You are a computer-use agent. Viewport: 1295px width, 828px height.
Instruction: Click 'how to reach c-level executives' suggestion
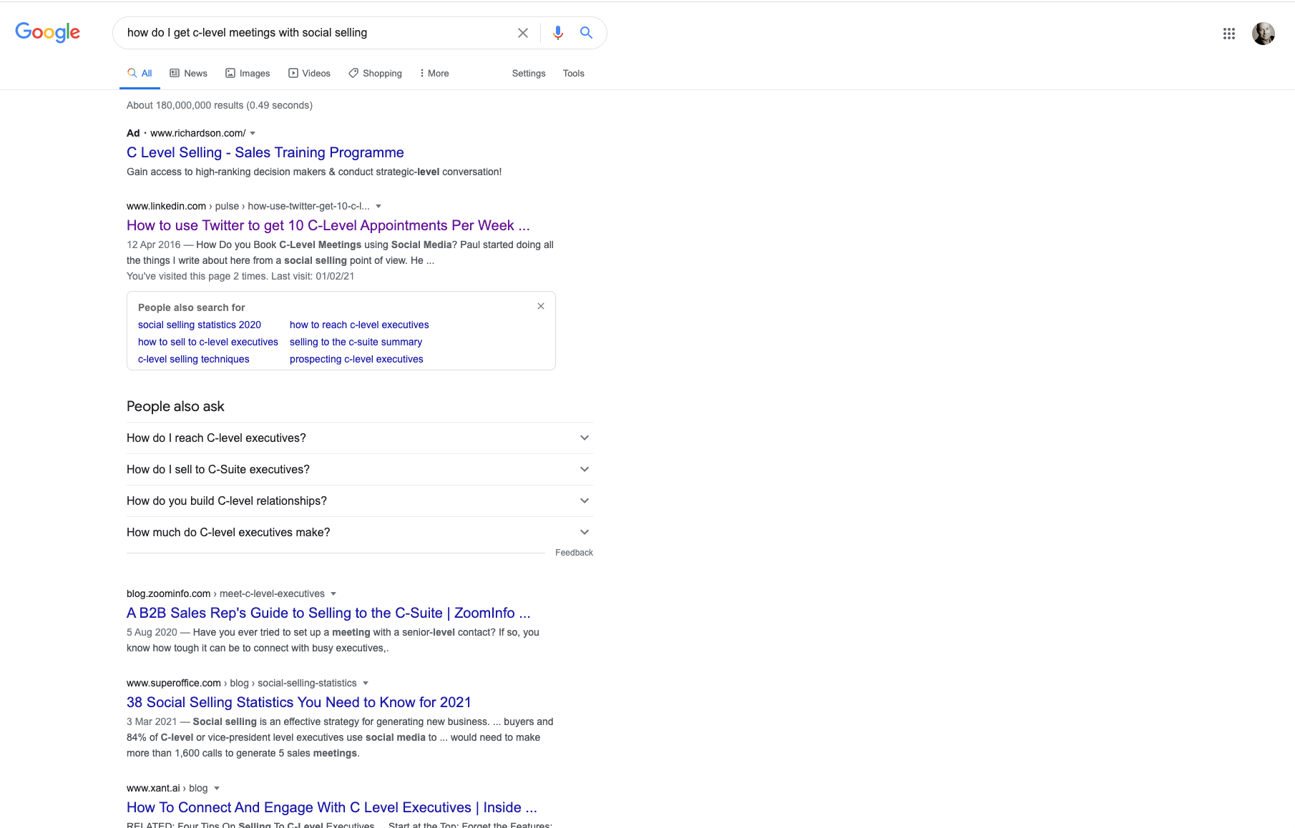359,325
